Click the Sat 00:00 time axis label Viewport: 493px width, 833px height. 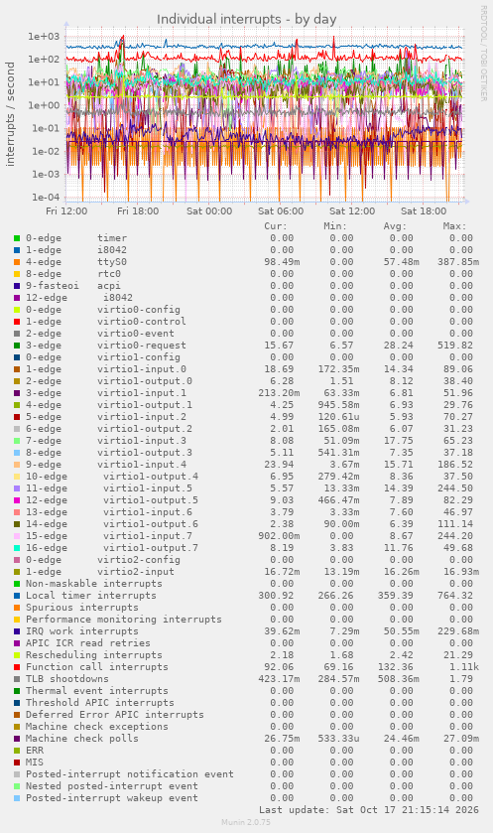click(209, 210)
